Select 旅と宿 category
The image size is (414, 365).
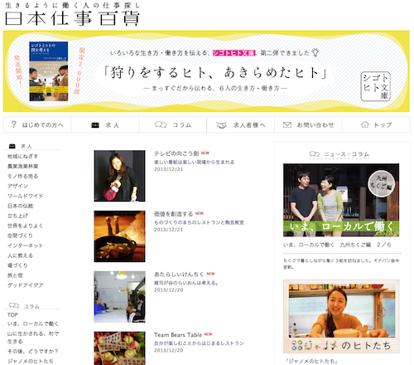pyautogui.click(x=15, y=275)
